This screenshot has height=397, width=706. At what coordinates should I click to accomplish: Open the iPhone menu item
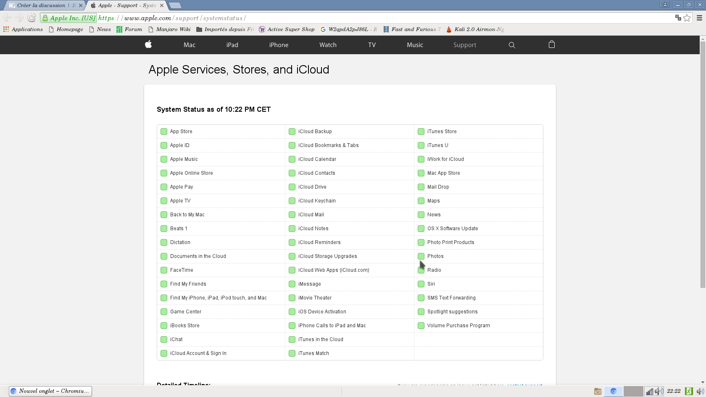coord(279,45)
